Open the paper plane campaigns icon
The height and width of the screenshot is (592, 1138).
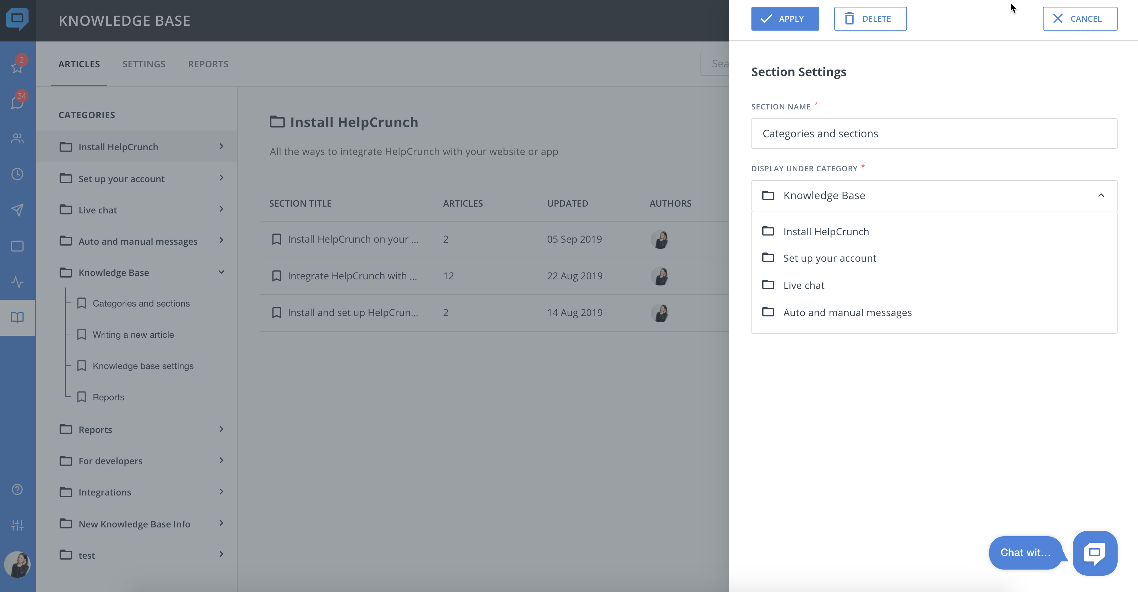click(x=17, y=210)
